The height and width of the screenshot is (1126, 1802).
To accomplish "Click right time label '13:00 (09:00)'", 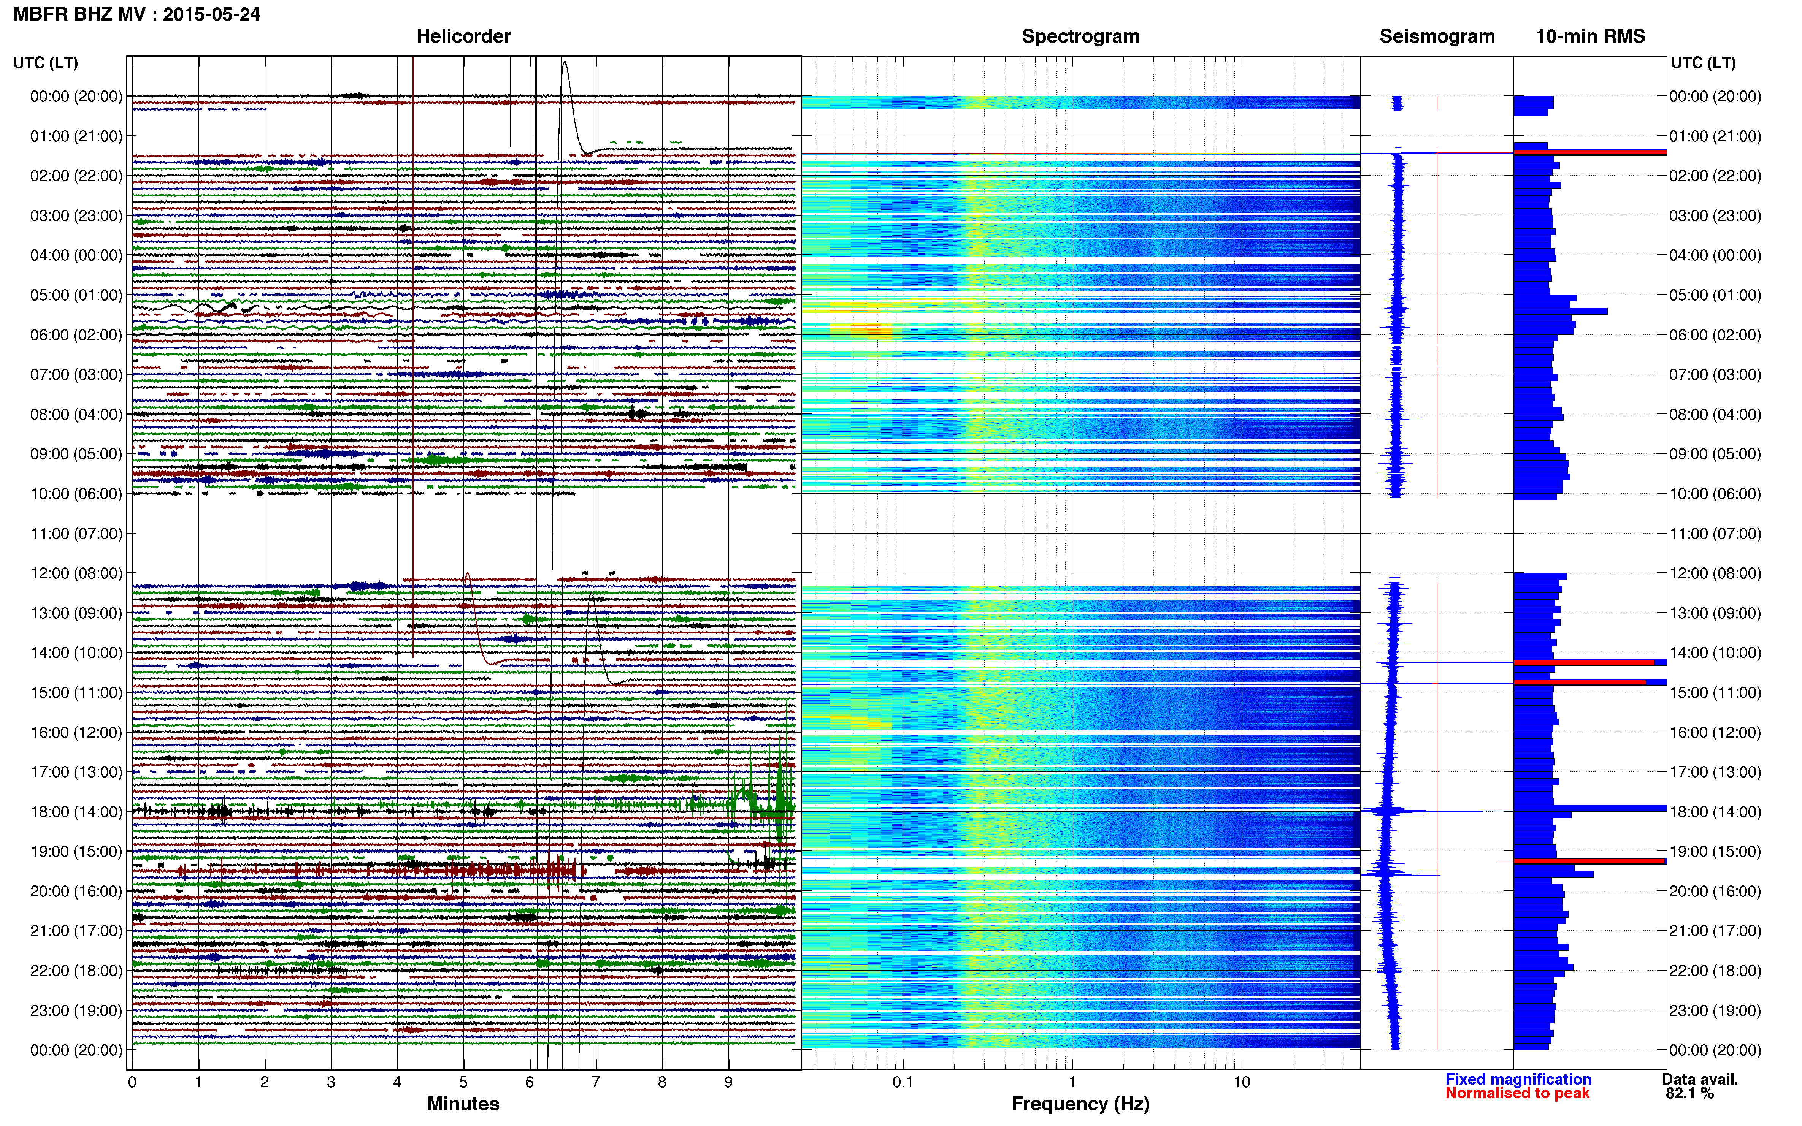I will coord(1715,613).
